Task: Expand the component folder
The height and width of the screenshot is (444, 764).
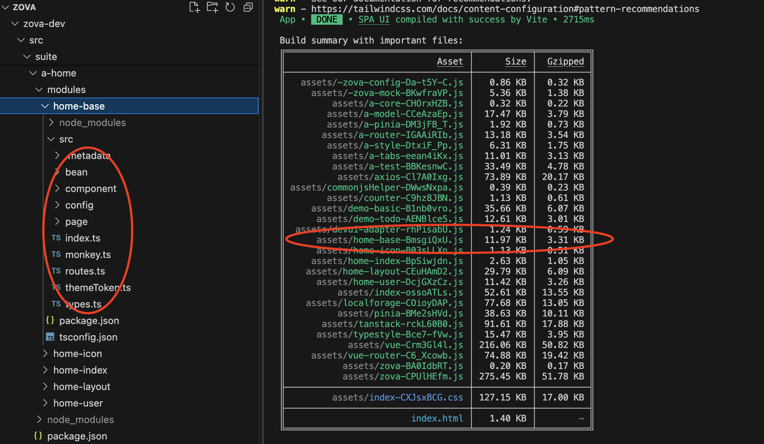Action: [x=90, y=189]
